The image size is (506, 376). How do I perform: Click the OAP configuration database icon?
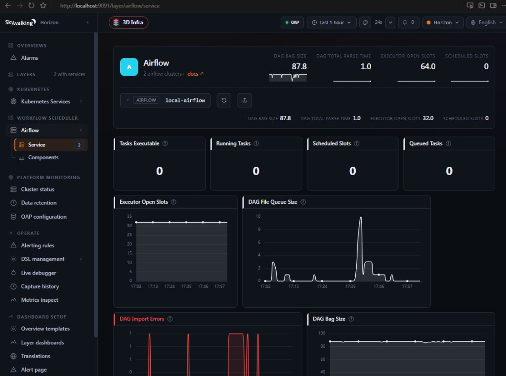pyautogui.click(x=13, y=216)
